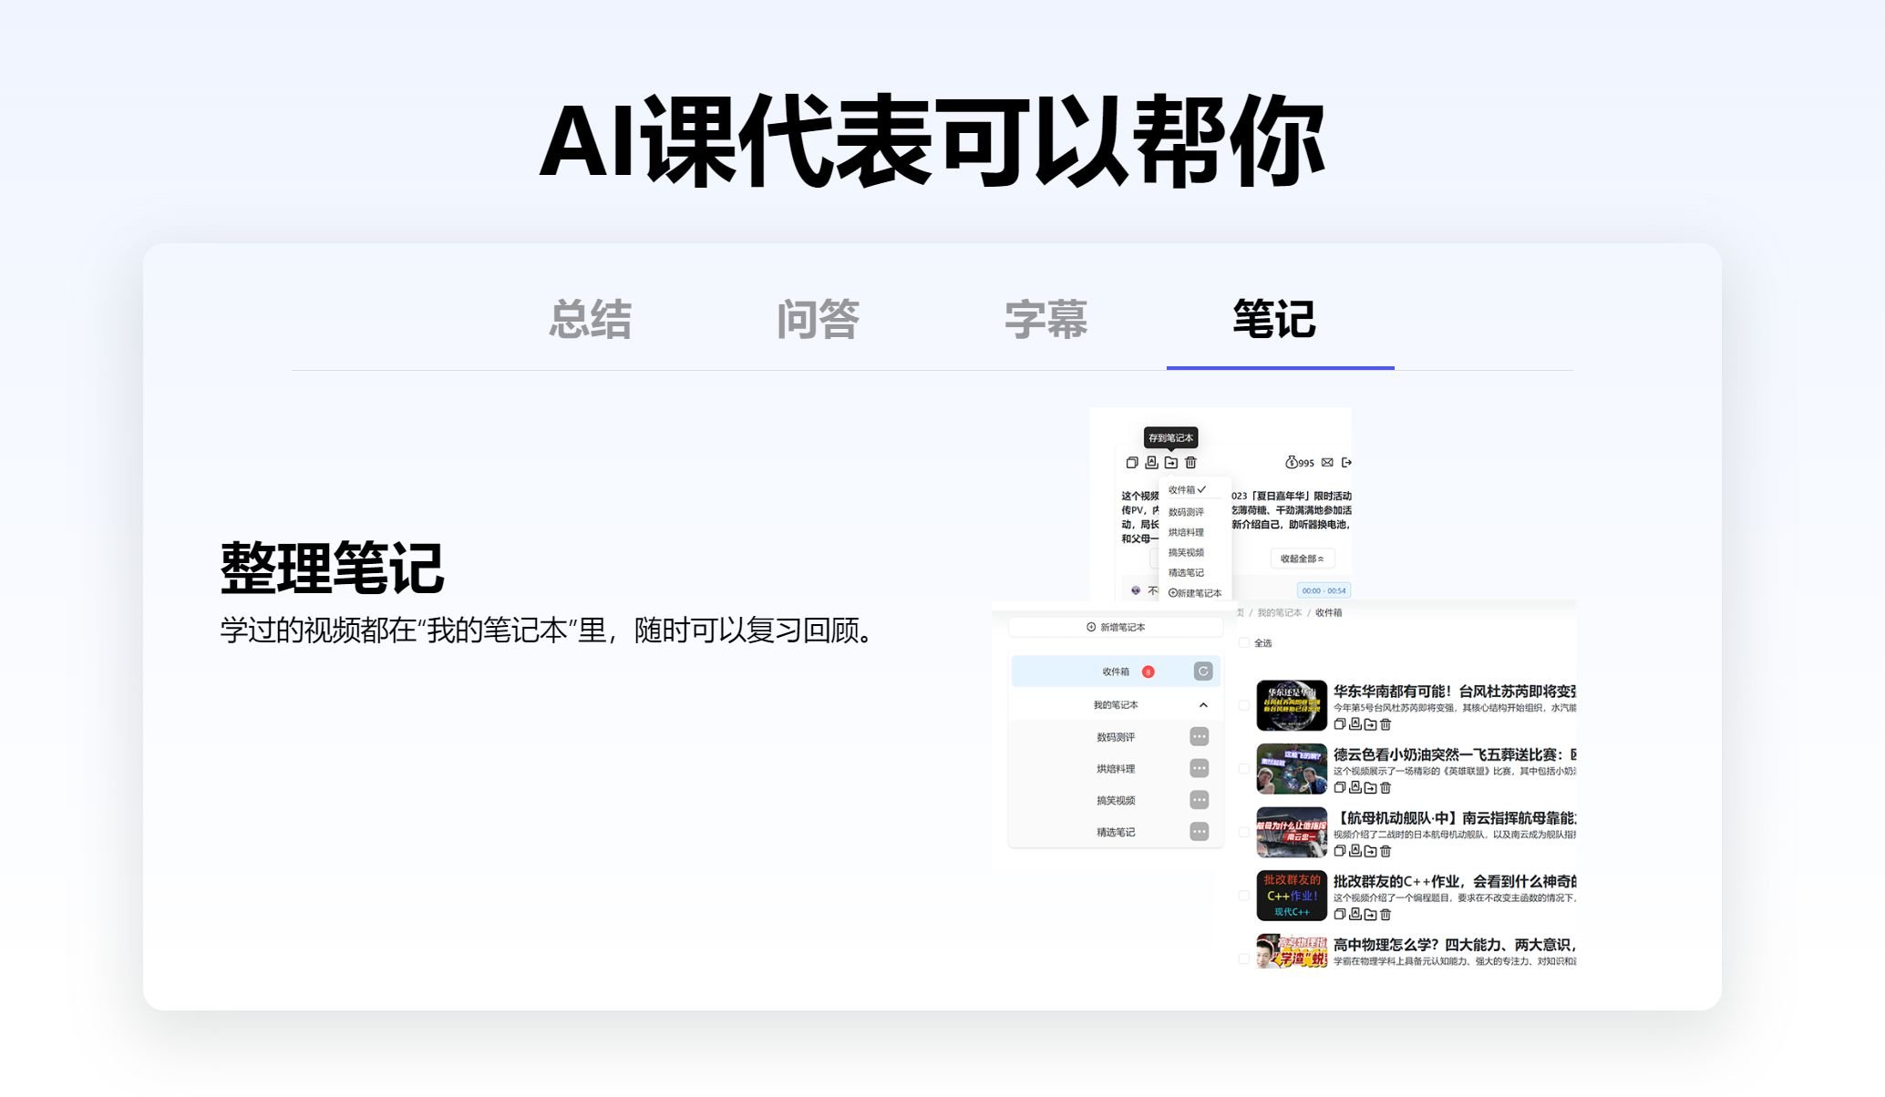Refresh the 收件箱 with its refresh icon
The width and height of the screenshot is (1885, 1097).
click(x=1202, y=672)
